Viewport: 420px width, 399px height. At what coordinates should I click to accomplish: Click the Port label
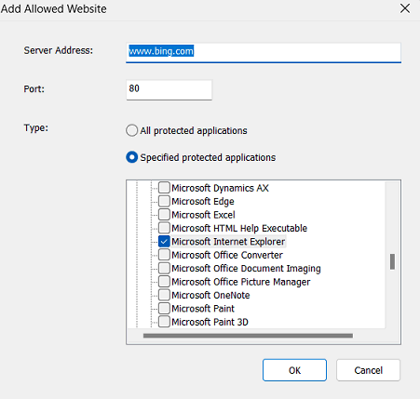pos(34,89)
